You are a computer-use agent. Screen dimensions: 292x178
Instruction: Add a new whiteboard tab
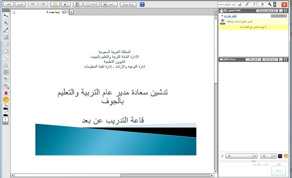click(71, 12)
